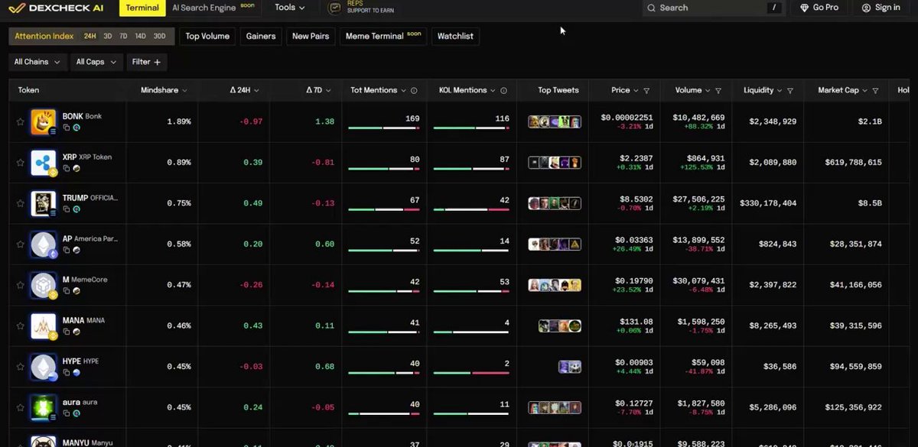Select the 3D timeframe
The height and width of the screenshot is (447, 918).
click(x=108, y=36)
